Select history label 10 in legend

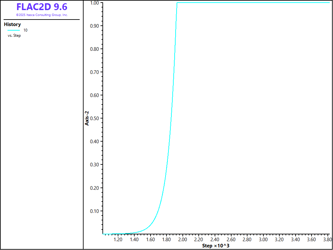click(25, 30)
